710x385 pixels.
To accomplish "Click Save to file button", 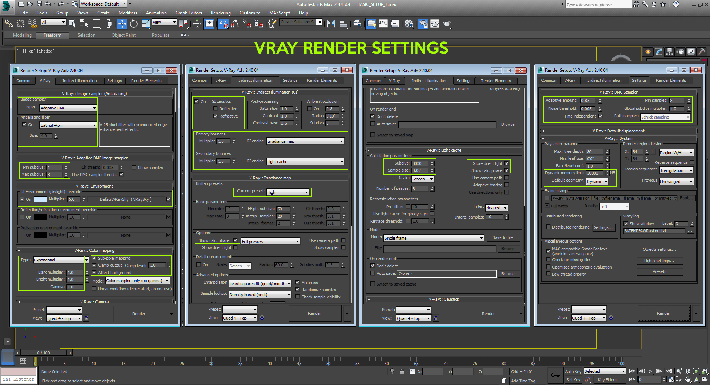I will pyautogui.click(x=503, y=237).
